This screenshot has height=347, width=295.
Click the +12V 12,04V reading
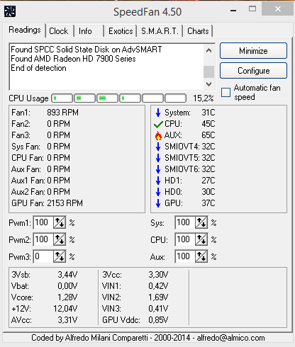44,309
